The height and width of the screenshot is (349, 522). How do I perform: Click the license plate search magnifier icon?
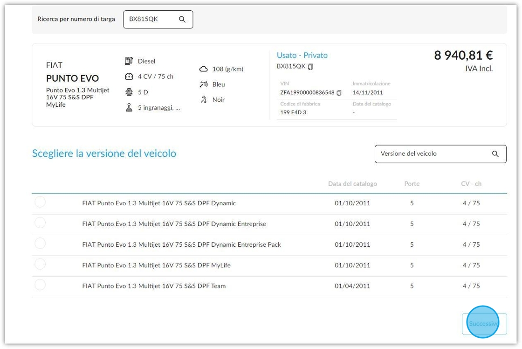pos(182,19)
